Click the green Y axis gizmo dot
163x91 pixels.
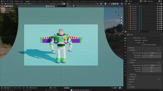click(x=119, y=12)
